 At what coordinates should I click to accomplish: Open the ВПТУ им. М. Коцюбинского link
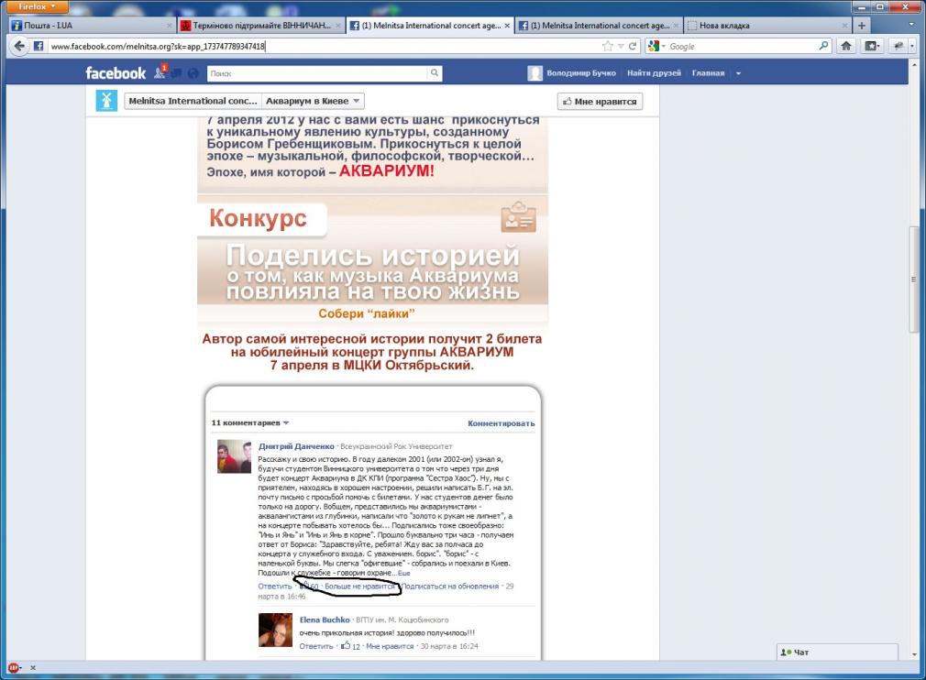tap(402, 620)
